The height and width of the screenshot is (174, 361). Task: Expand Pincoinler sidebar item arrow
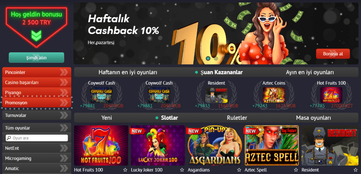[x=64, y=72]
